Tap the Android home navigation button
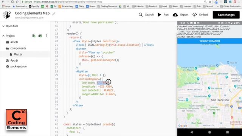The width and height of the screenshot is (242, 136). click(209, 132)
